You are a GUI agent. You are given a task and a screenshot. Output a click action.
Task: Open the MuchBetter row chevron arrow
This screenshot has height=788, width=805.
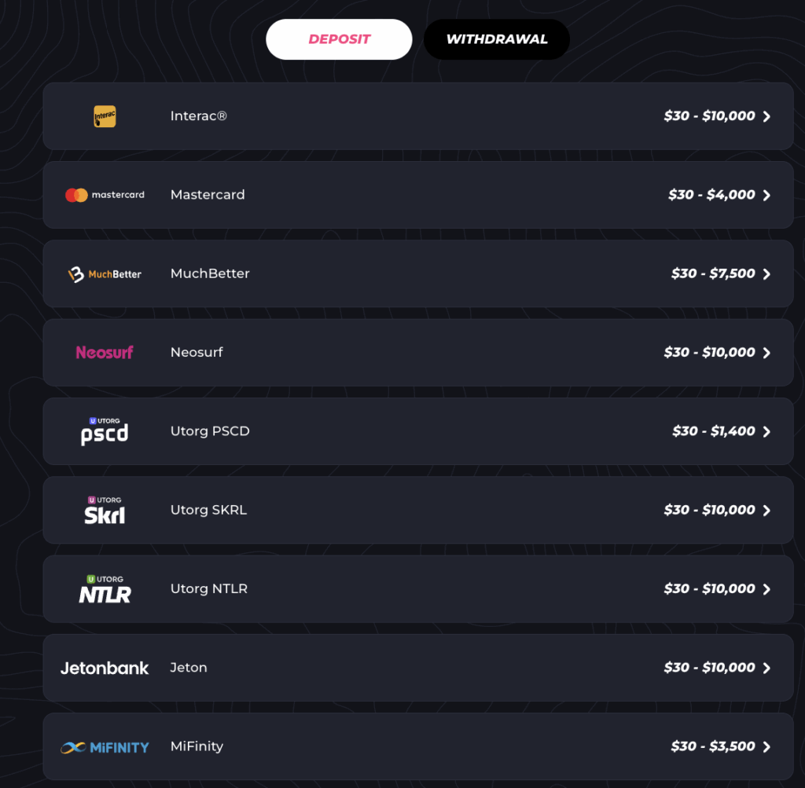tap(766, 274)
